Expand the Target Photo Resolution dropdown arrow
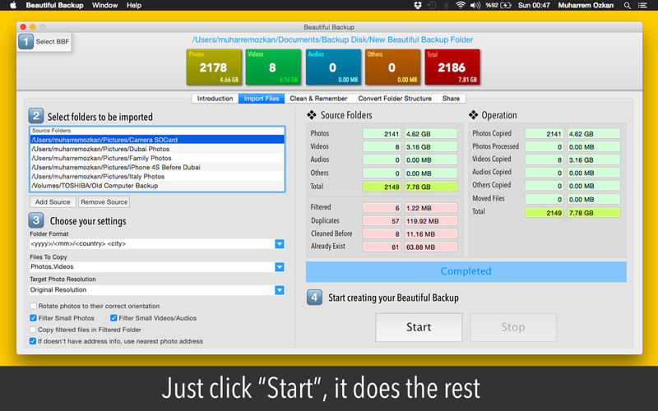658x411 pixels. [280, 290]
